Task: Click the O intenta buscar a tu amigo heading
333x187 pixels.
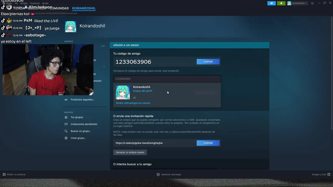Action: coord(132,164)
